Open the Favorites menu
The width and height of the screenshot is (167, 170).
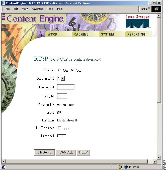pos(37,9)
